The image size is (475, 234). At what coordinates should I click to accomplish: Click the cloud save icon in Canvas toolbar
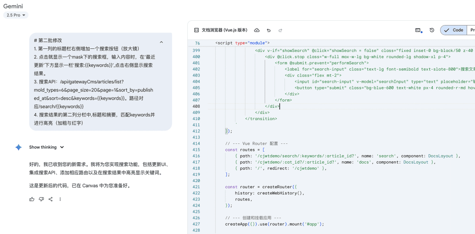[257, 30]
